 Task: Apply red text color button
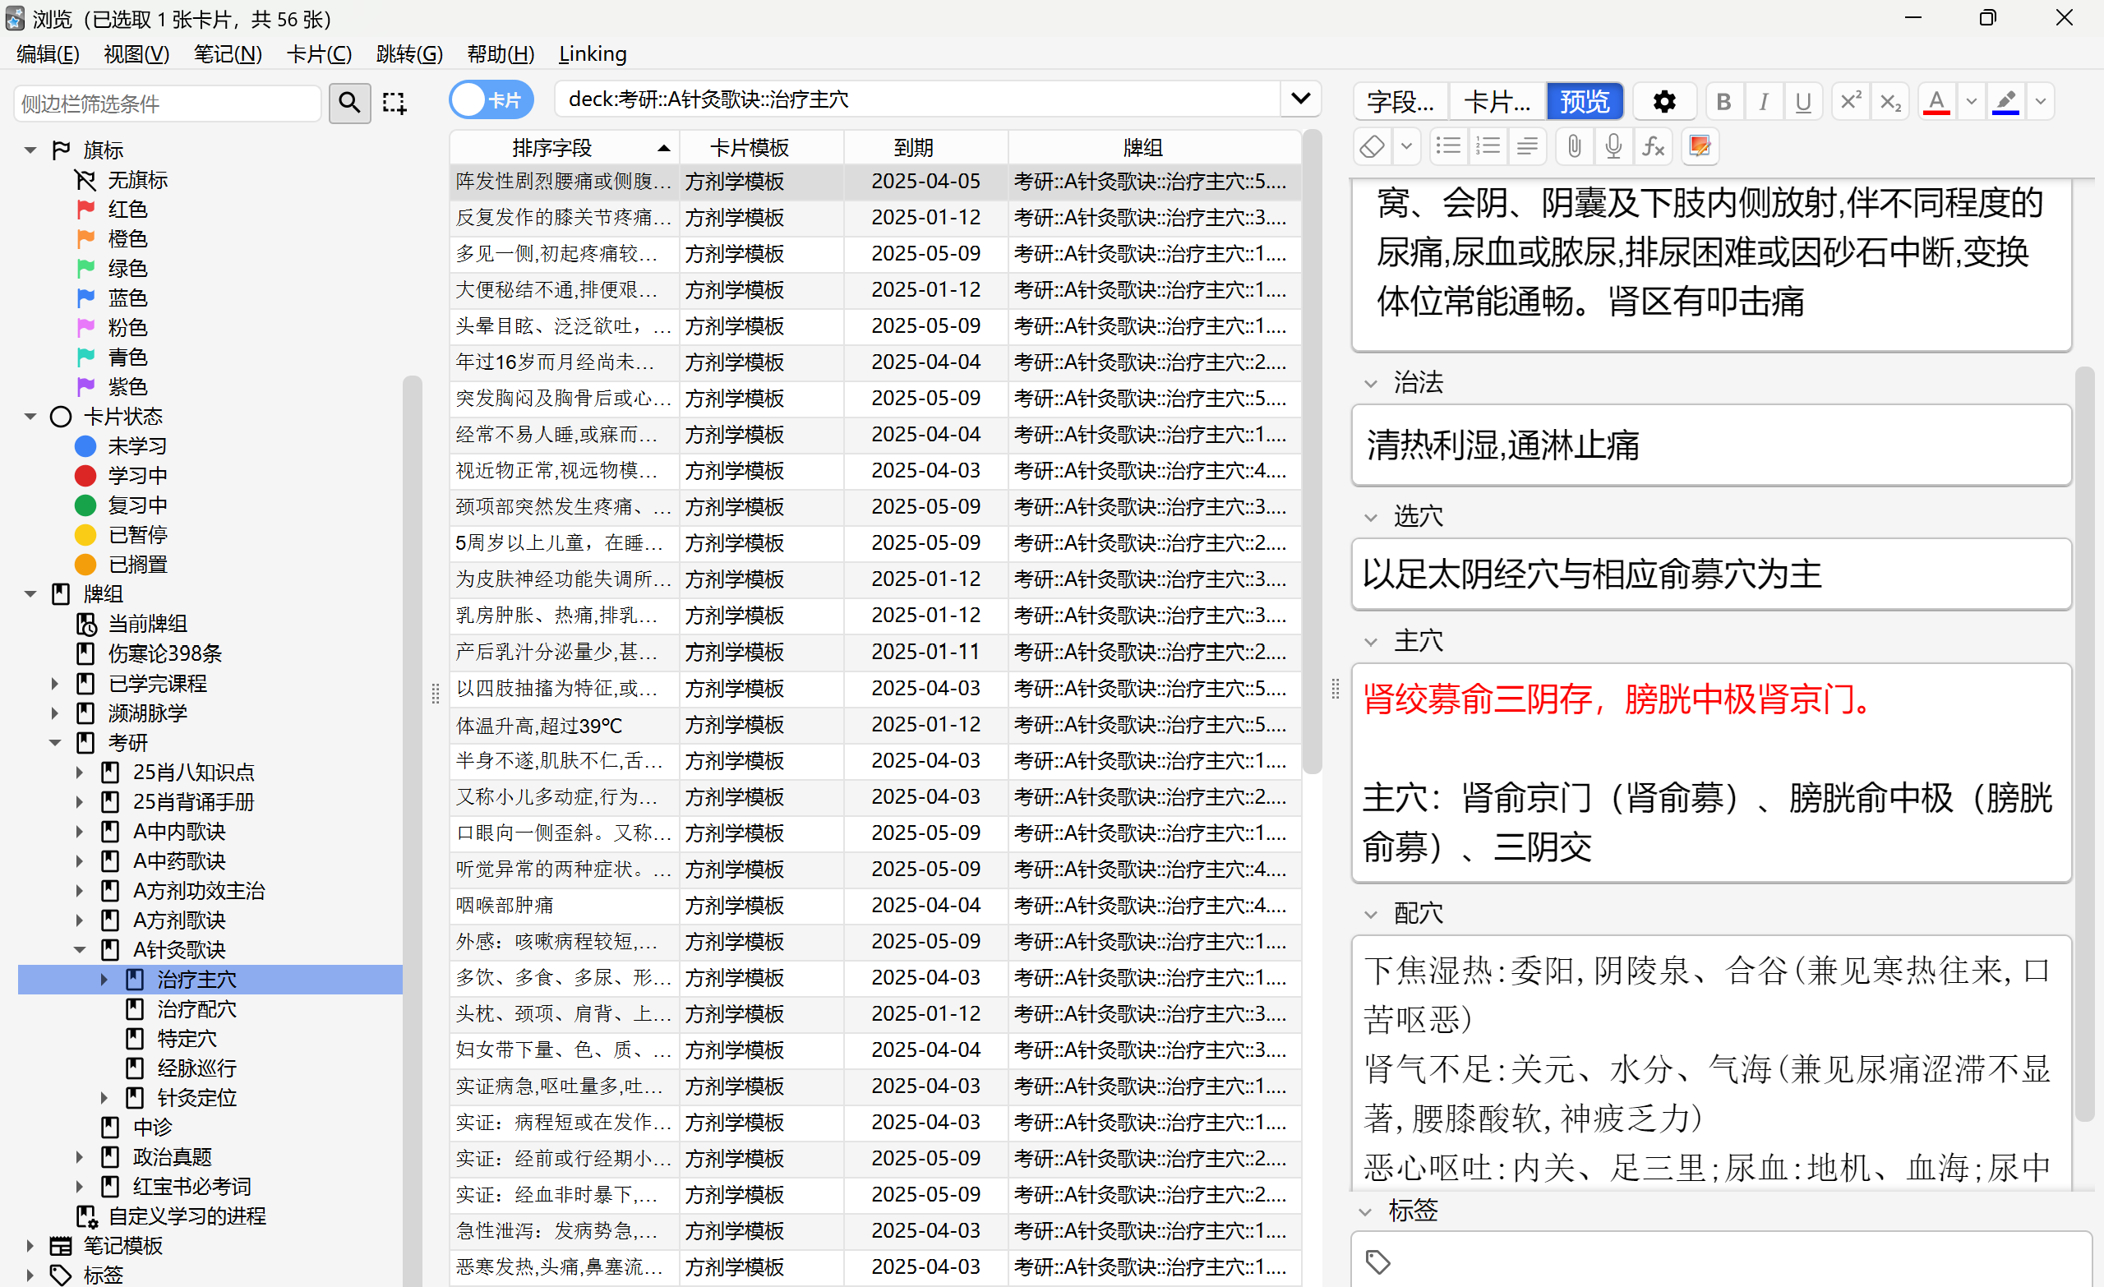(1936, 102)
